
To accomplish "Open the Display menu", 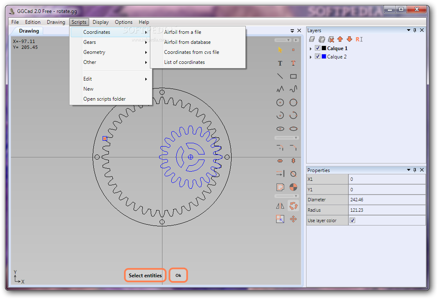I will point(100,22).
